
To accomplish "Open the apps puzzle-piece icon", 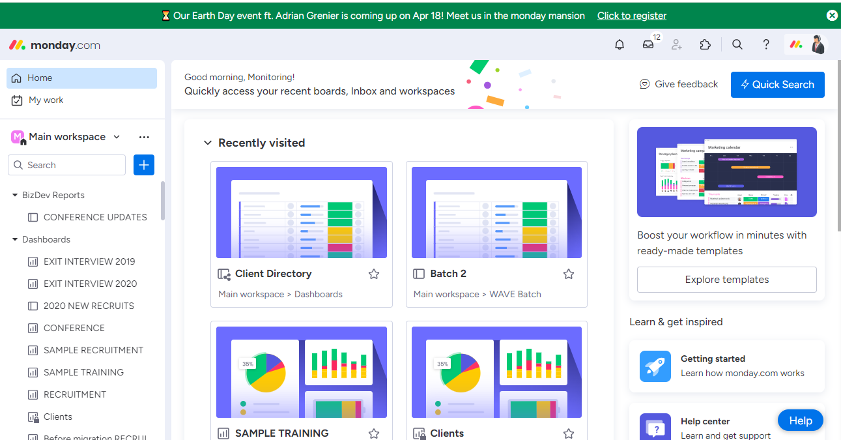I will coord(706,44).
